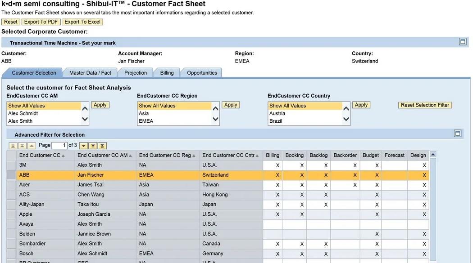Select row selector for Ality-Japan
The image size is (473, 263).
click(11, 204)
